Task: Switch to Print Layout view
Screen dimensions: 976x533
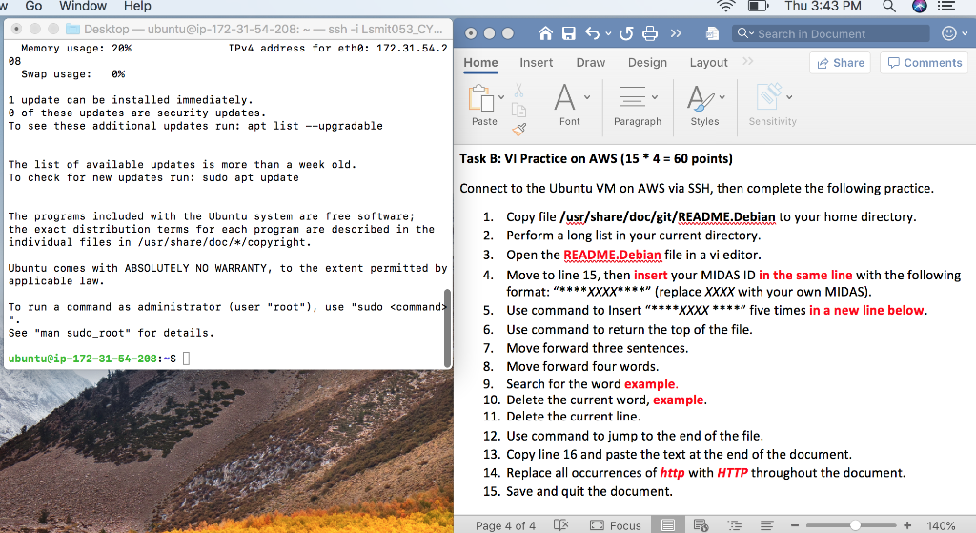Action: (x=668, y=525)
